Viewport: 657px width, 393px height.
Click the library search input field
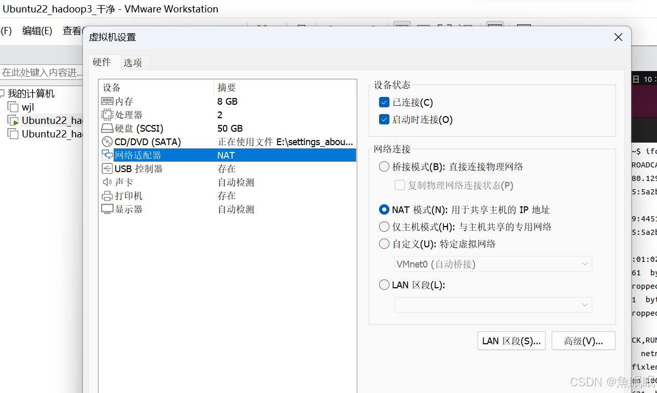pyautogui.click(x=41, y=73)
